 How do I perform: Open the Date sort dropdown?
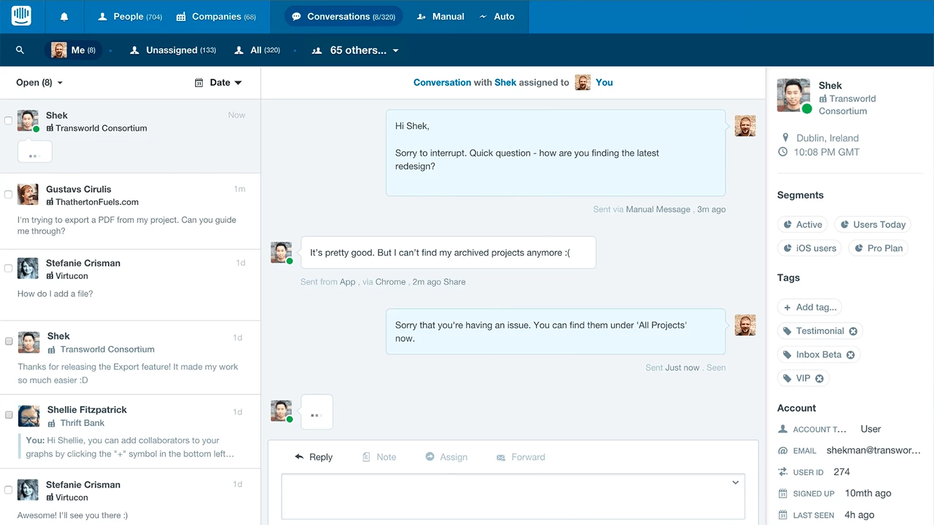tap(218, 83)
